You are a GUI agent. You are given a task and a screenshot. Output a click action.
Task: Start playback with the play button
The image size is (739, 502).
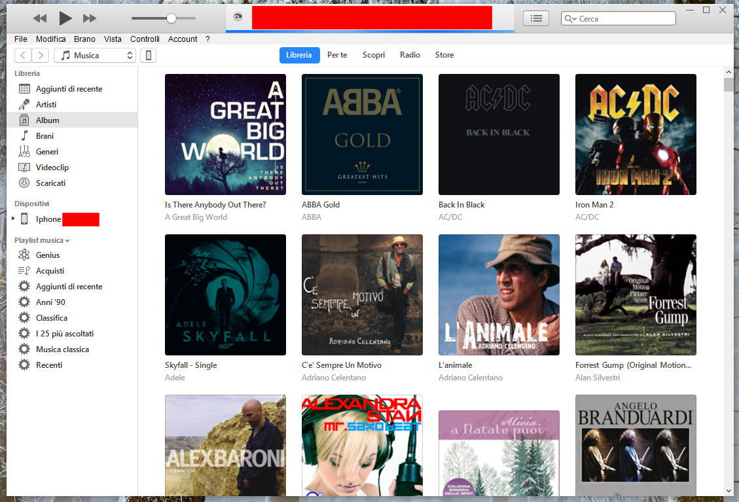65,18
